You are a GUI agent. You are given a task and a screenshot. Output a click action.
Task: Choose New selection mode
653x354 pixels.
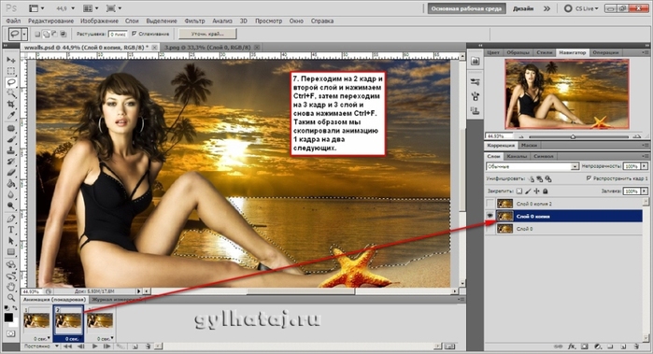37,35
